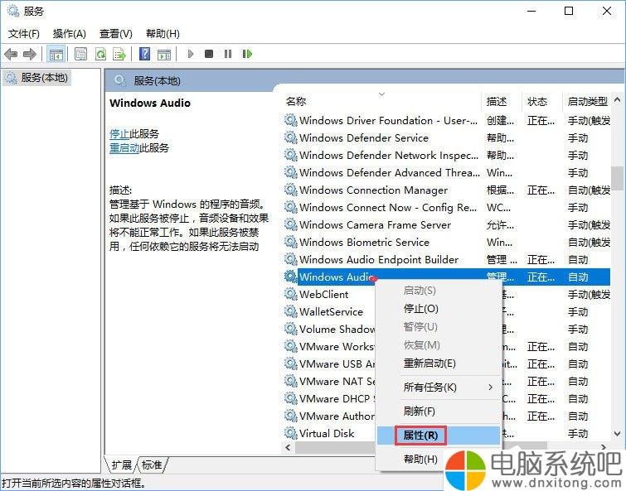Click horizontal scrollbar left arrow

point(289,447)
